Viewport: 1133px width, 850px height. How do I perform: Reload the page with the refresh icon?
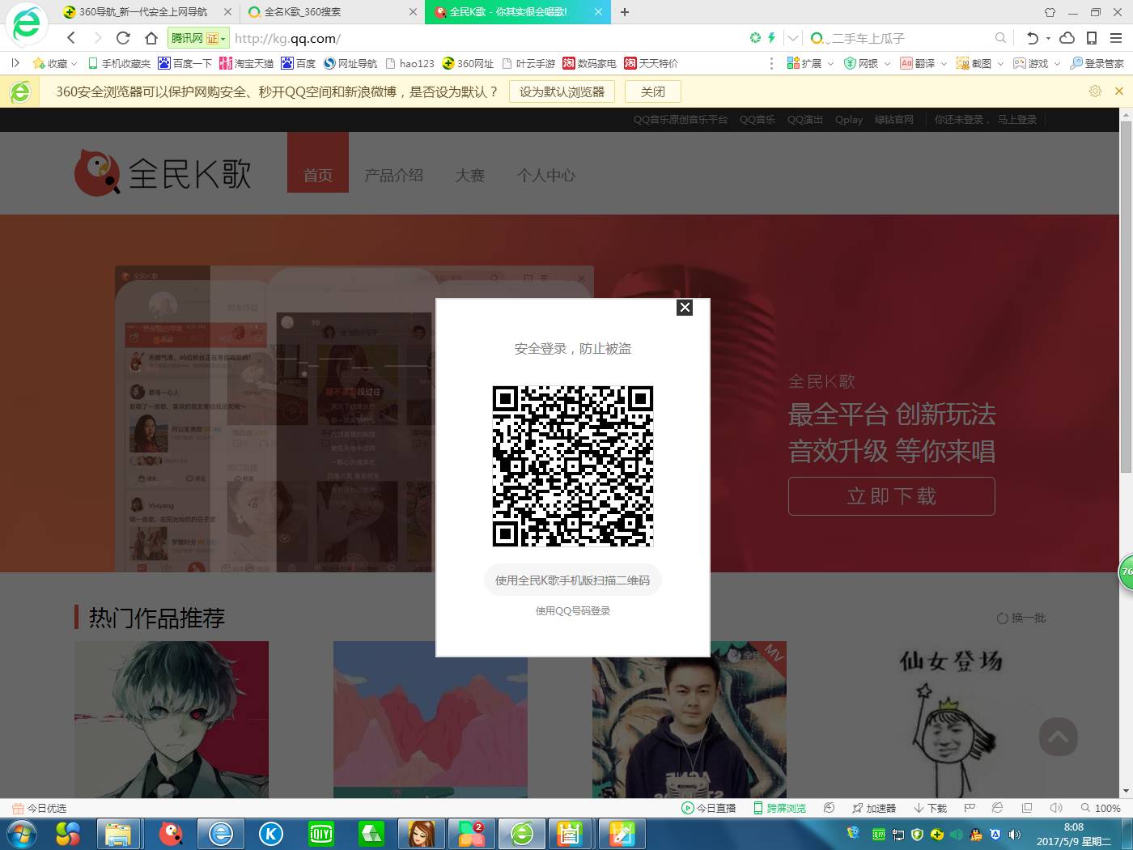pyautogui.click(x=123, y=38)
